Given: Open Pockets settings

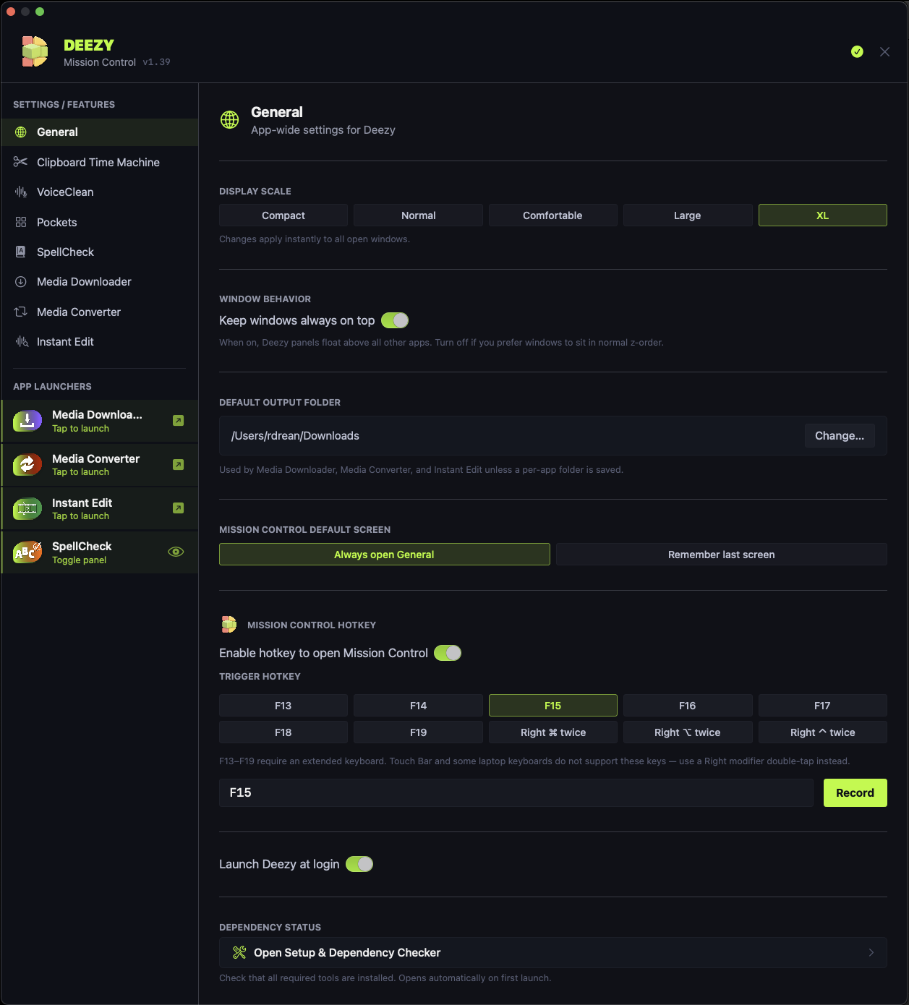Looking at the screenshot, I should (x=100, y=222).
